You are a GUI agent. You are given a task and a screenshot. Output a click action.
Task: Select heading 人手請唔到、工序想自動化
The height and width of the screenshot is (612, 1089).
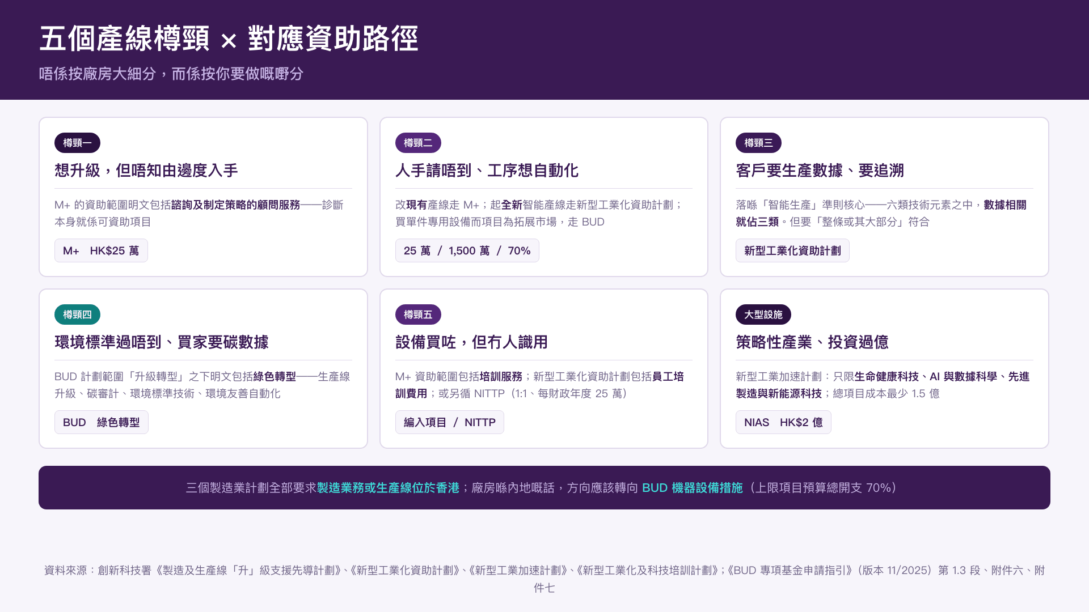[487, 171]
